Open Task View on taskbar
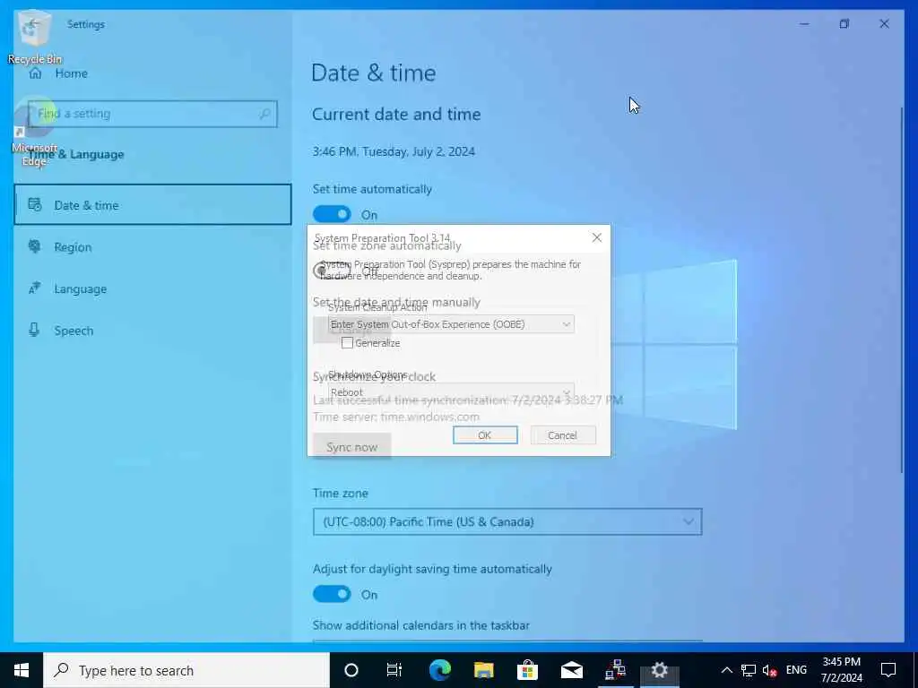 [394, 670]
